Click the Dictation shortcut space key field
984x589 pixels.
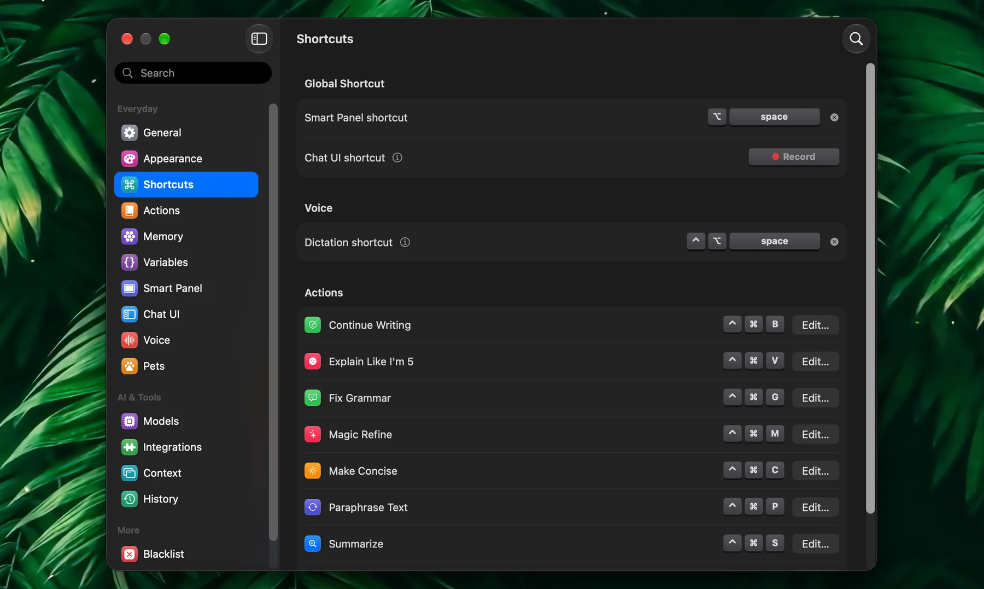tap(774, 241)
